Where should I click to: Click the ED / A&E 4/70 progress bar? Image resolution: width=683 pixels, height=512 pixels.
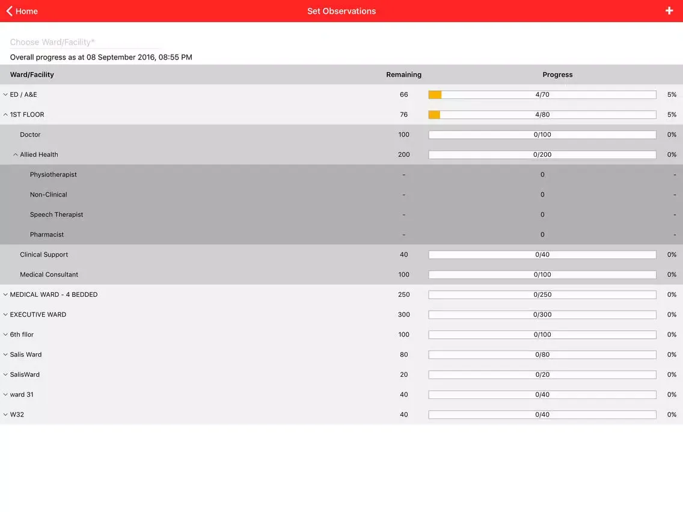(542, 94)
